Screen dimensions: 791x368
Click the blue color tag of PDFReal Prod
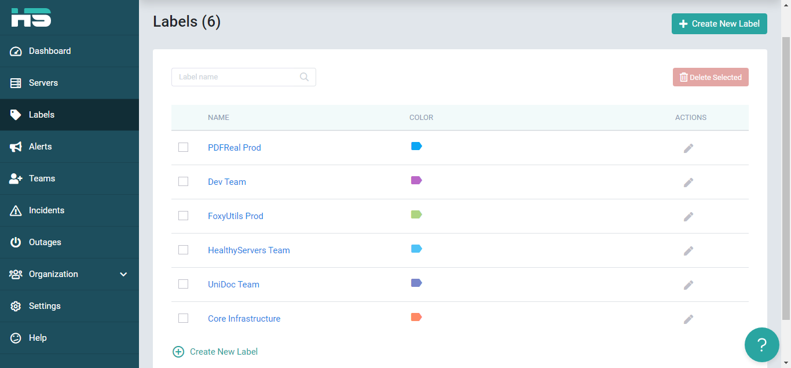416,146
